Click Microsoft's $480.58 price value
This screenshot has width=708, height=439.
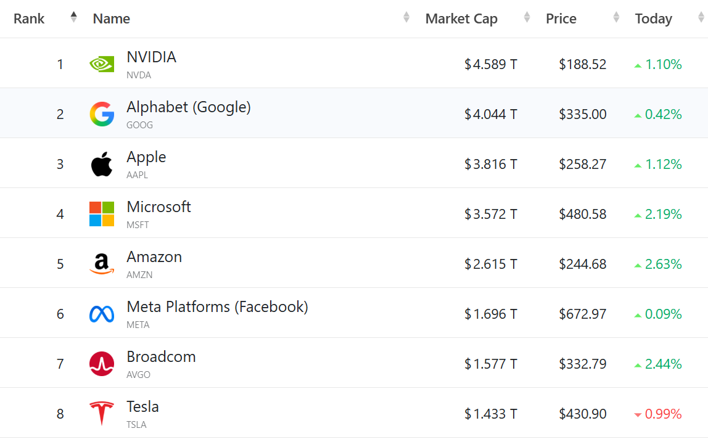click(583, 214)
